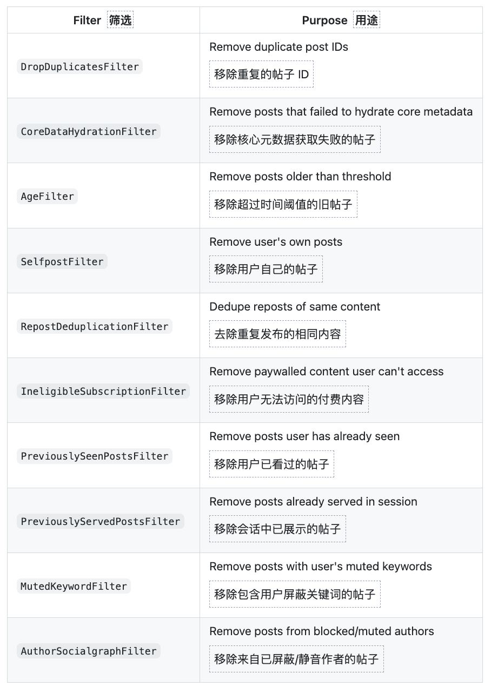Click "Remove paywalled content user can't access"
Screen dimensions: 491x687
point(326,372)
